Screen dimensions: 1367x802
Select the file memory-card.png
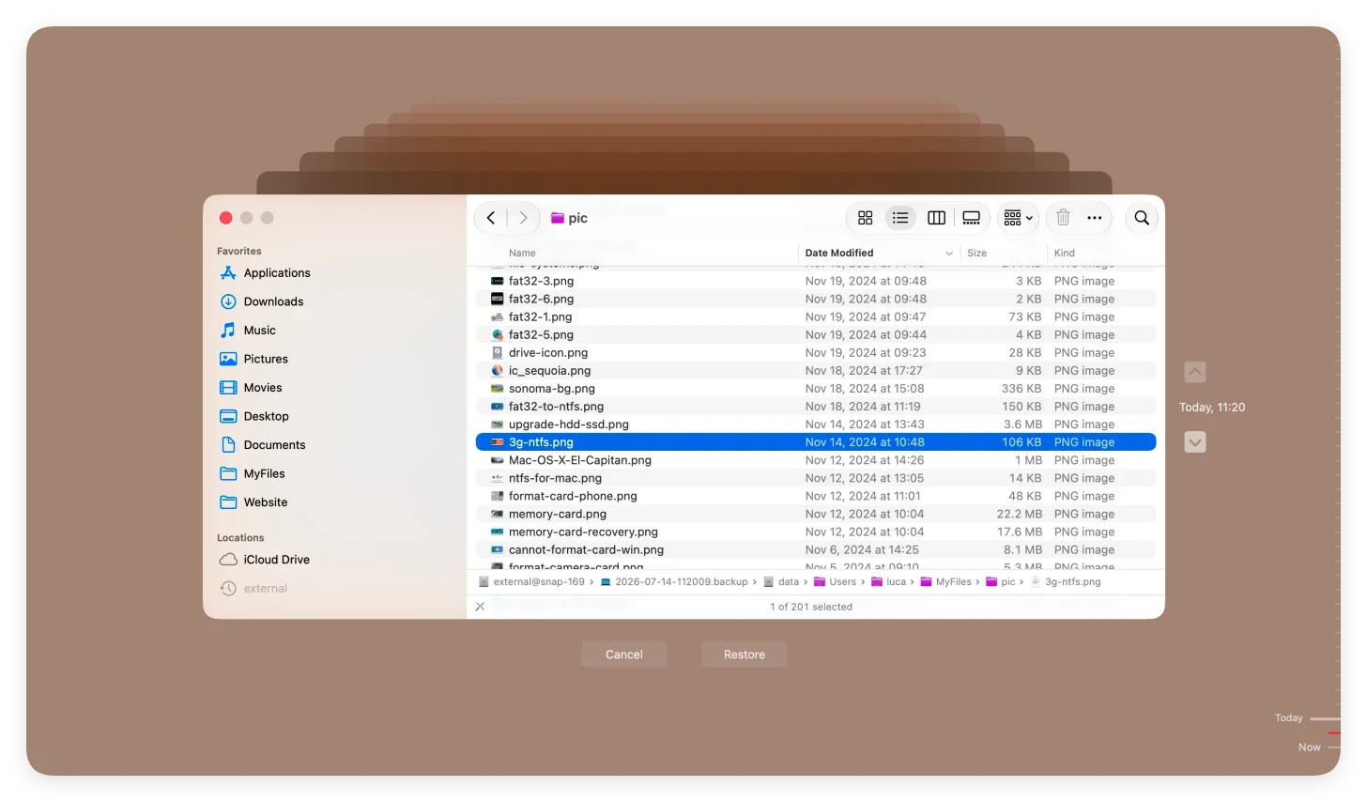tap(815, 514)
